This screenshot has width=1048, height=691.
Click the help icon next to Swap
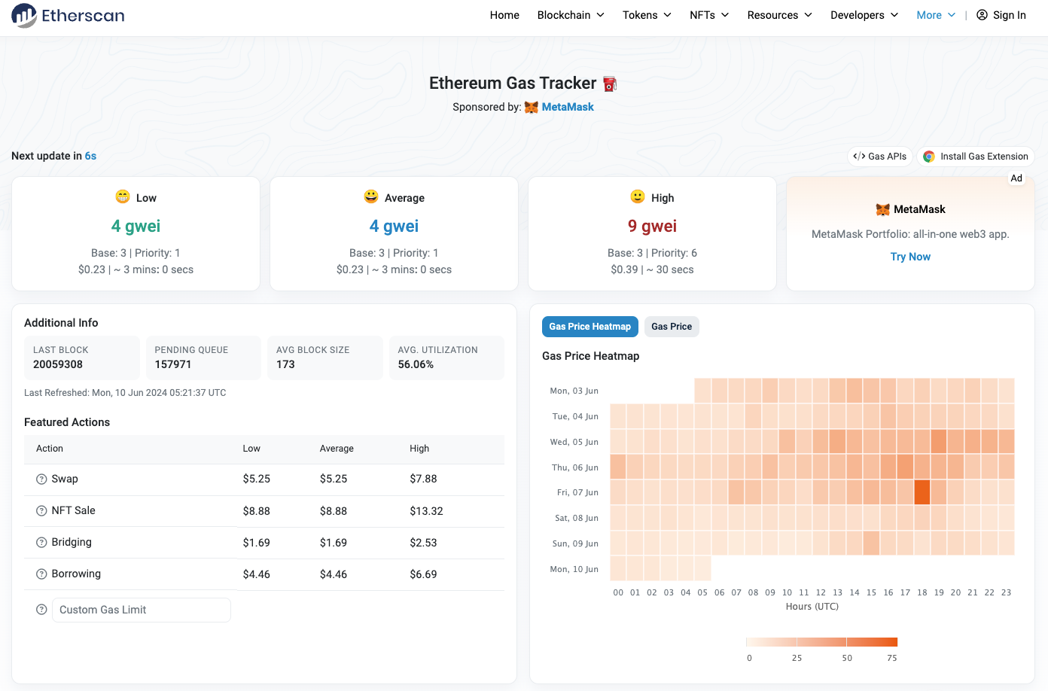tap(41, 479)
